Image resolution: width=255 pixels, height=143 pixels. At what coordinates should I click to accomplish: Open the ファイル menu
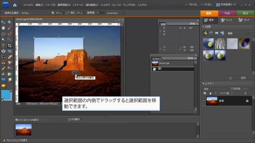(28, 5)
